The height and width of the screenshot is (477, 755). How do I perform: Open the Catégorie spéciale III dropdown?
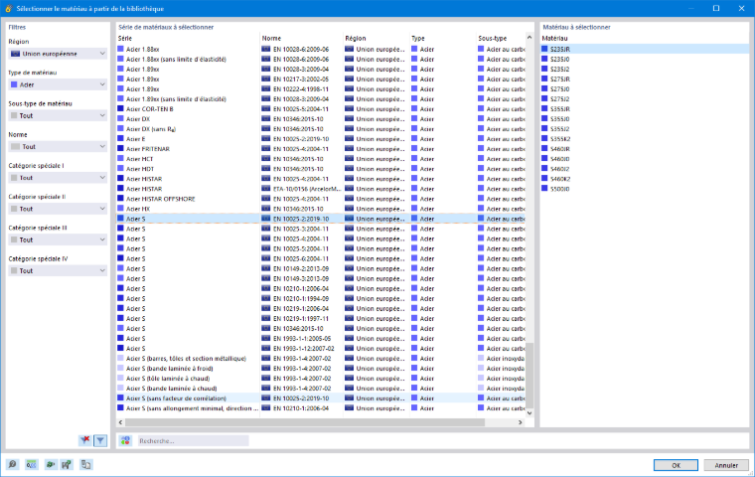[58, 239]
